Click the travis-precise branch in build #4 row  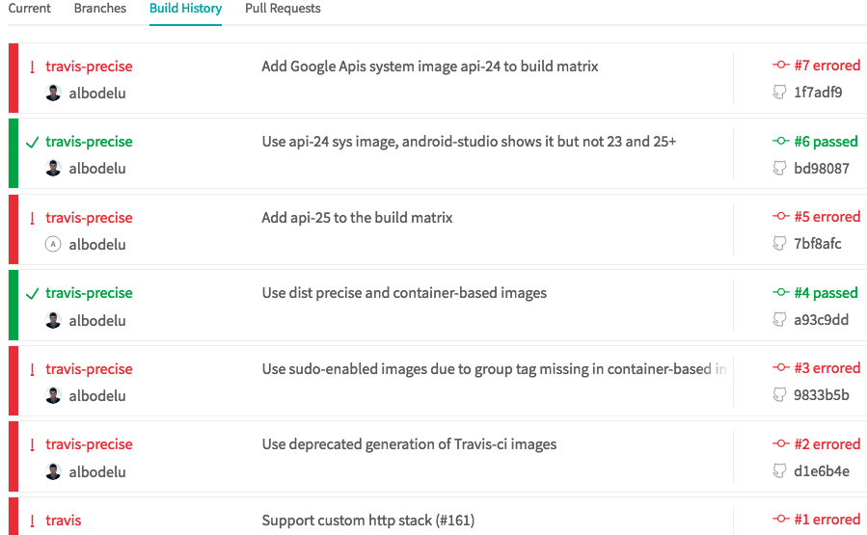89,293
